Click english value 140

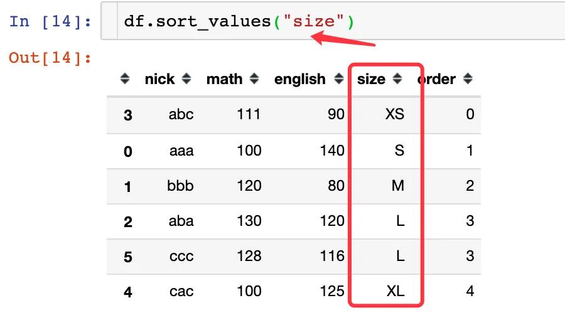coord(332,150)
